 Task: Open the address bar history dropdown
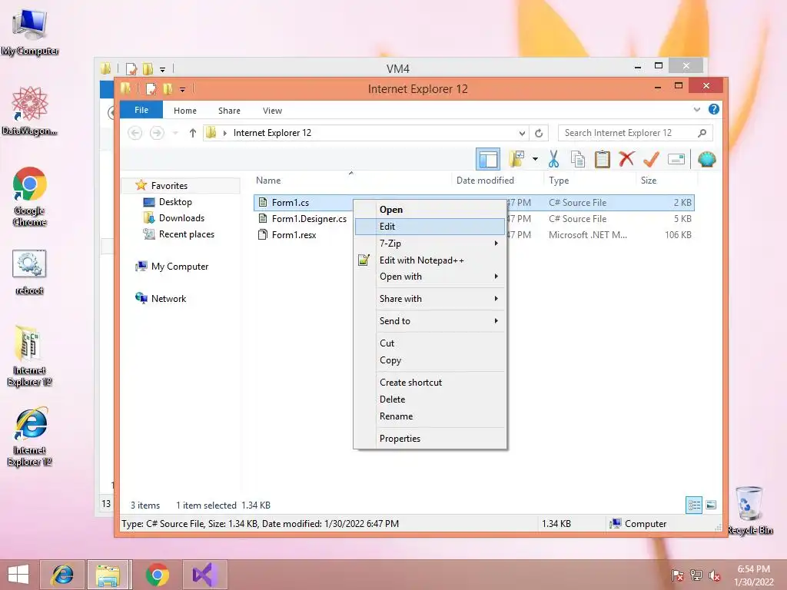pyautogui.click(x=522, y=133)
